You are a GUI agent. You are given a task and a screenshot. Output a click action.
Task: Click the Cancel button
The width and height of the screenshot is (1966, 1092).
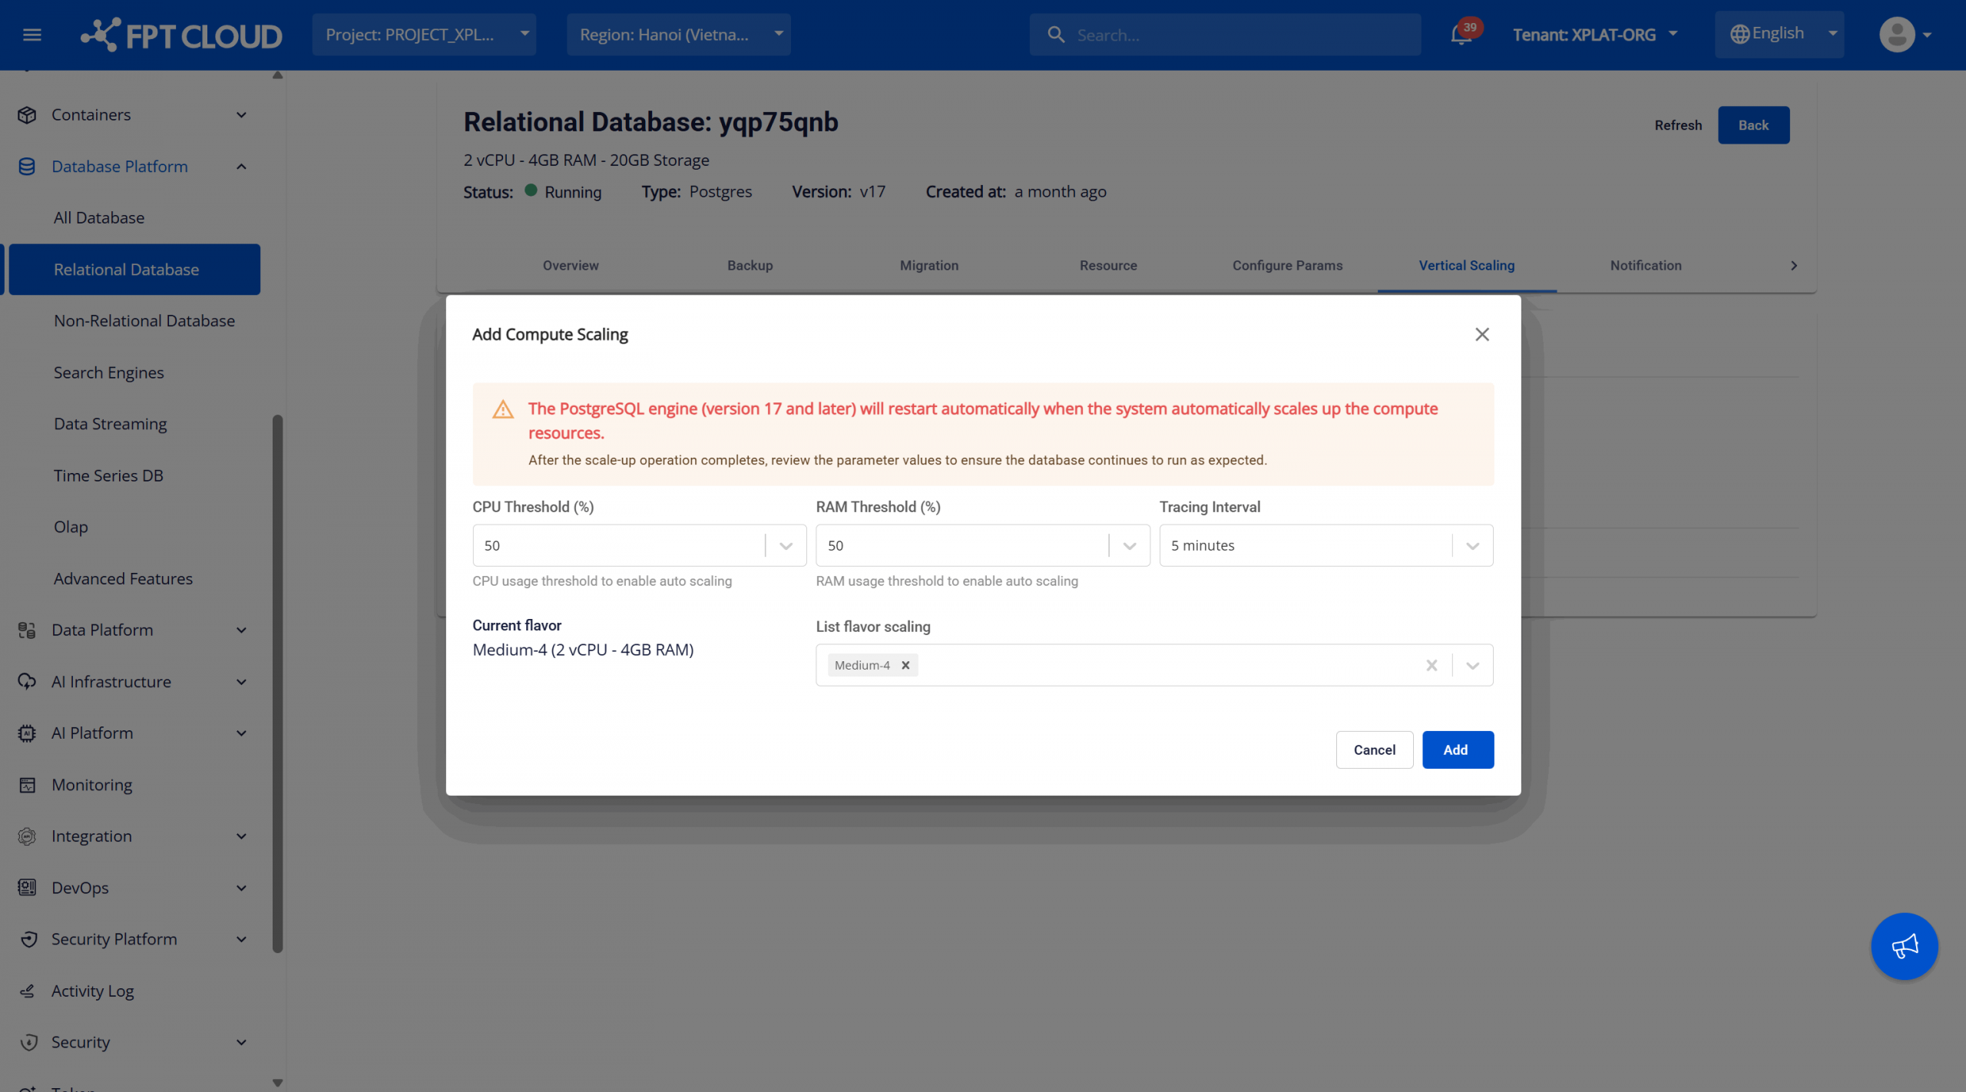click(1374, 750)
